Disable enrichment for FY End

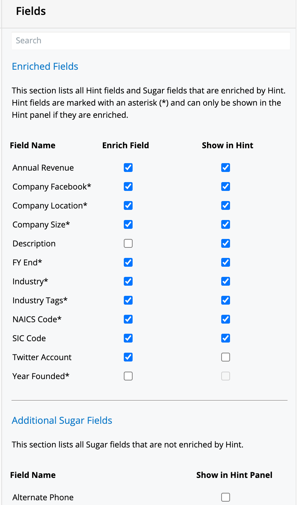click(x=128, y=262)
